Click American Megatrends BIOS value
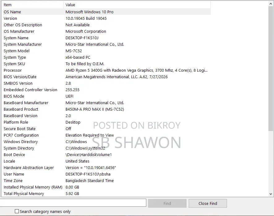 117,77
